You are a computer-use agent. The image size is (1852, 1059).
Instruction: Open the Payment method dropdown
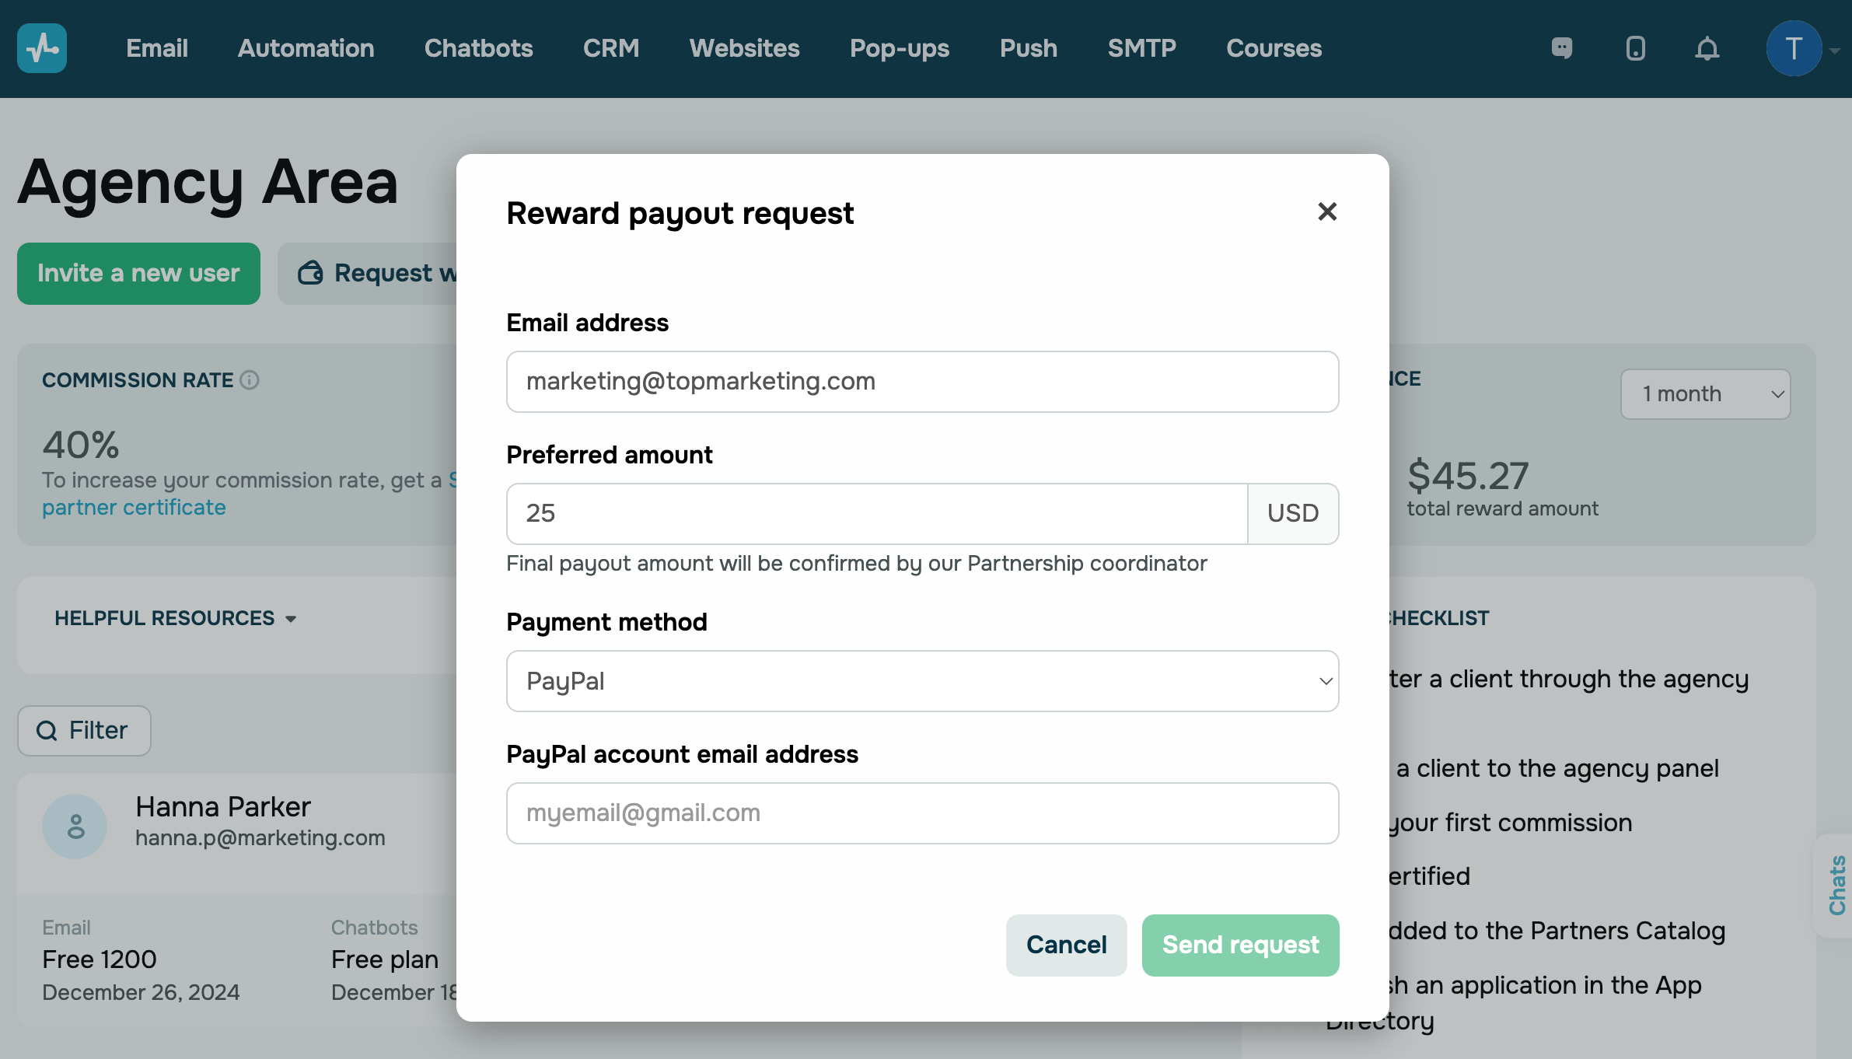pyautogui.click(x=922, y=681)
